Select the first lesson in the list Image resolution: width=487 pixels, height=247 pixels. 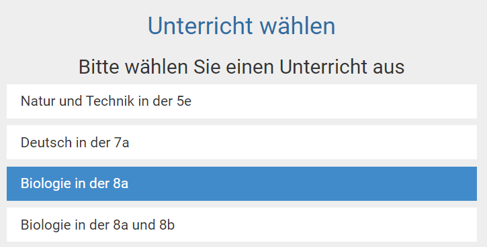[x=242, y=101]
